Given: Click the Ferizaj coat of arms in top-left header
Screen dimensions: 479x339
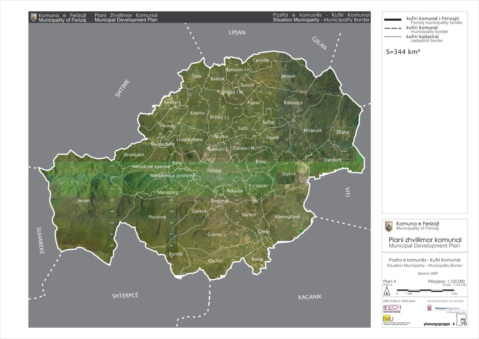Looking at the screenshot, I should click(x=33, y=17).
